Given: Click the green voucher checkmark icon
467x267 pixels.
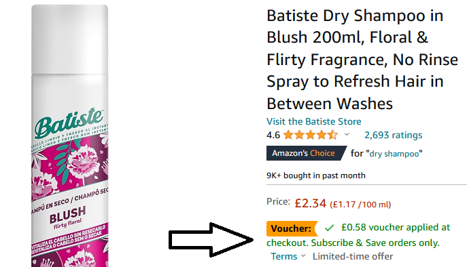Looking at the screenshot, I should tap(329, 228).
